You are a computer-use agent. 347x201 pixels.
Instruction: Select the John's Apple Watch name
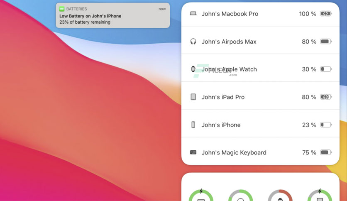(229, 69)
